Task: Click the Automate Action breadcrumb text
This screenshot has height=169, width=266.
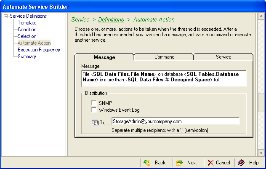Action: [154, 19]
